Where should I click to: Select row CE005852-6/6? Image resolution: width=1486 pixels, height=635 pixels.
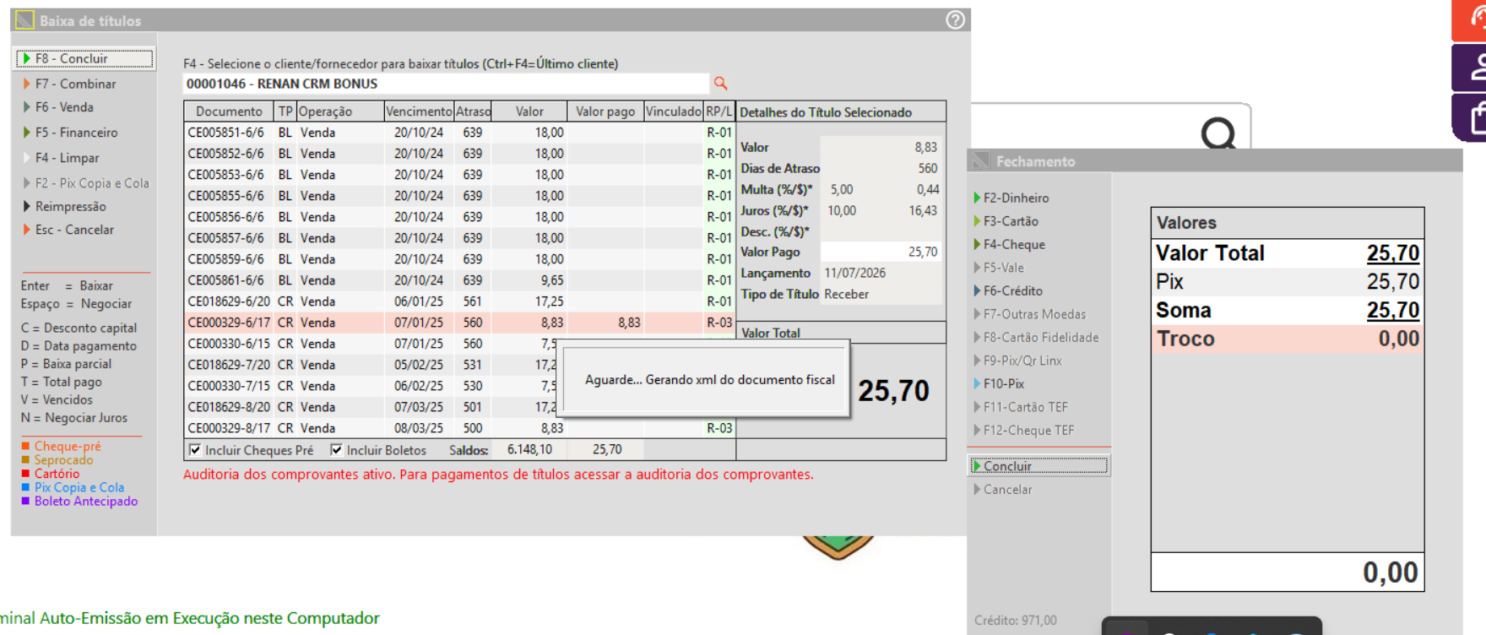[x=459, y=154]
